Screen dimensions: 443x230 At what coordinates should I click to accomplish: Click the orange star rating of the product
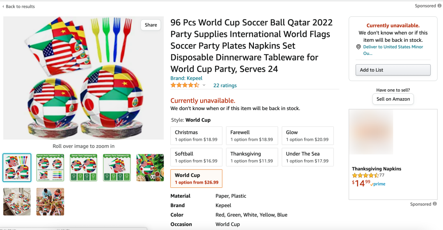[x=185, y=85]
